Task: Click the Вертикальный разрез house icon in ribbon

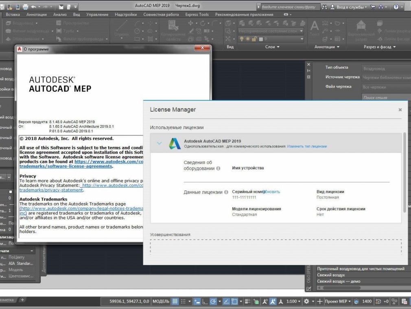Action: pos(361,26)
